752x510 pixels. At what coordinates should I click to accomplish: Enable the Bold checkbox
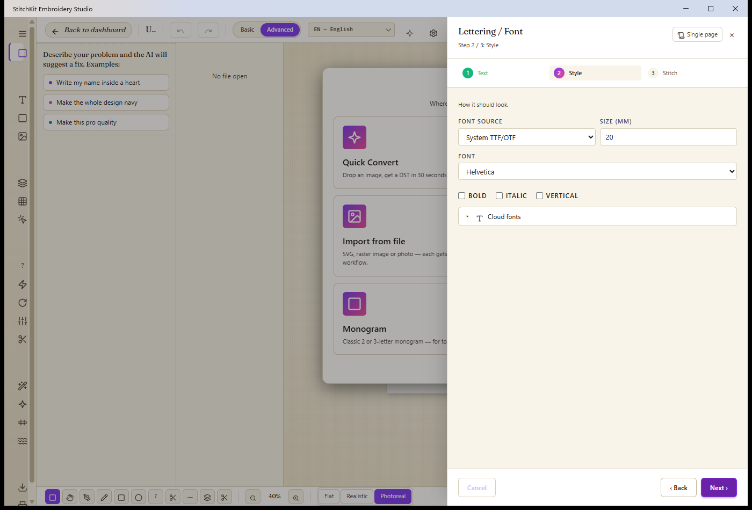tap(461, 196)
